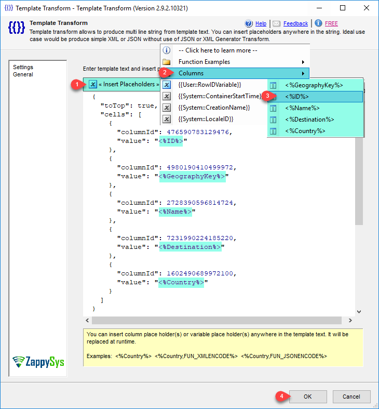379x409 pixels.
Task: Close the Template Transform dialog
Action: [x=366, y=8]
